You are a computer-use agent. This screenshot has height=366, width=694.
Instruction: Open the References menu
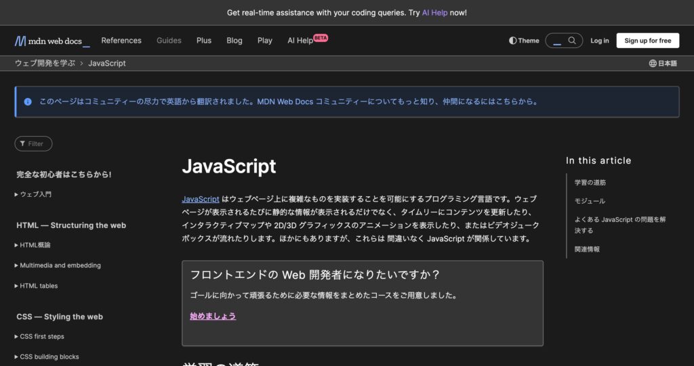[x=121, y=41]
